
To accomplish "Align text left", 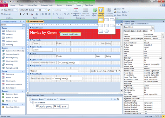I will 43,14.
